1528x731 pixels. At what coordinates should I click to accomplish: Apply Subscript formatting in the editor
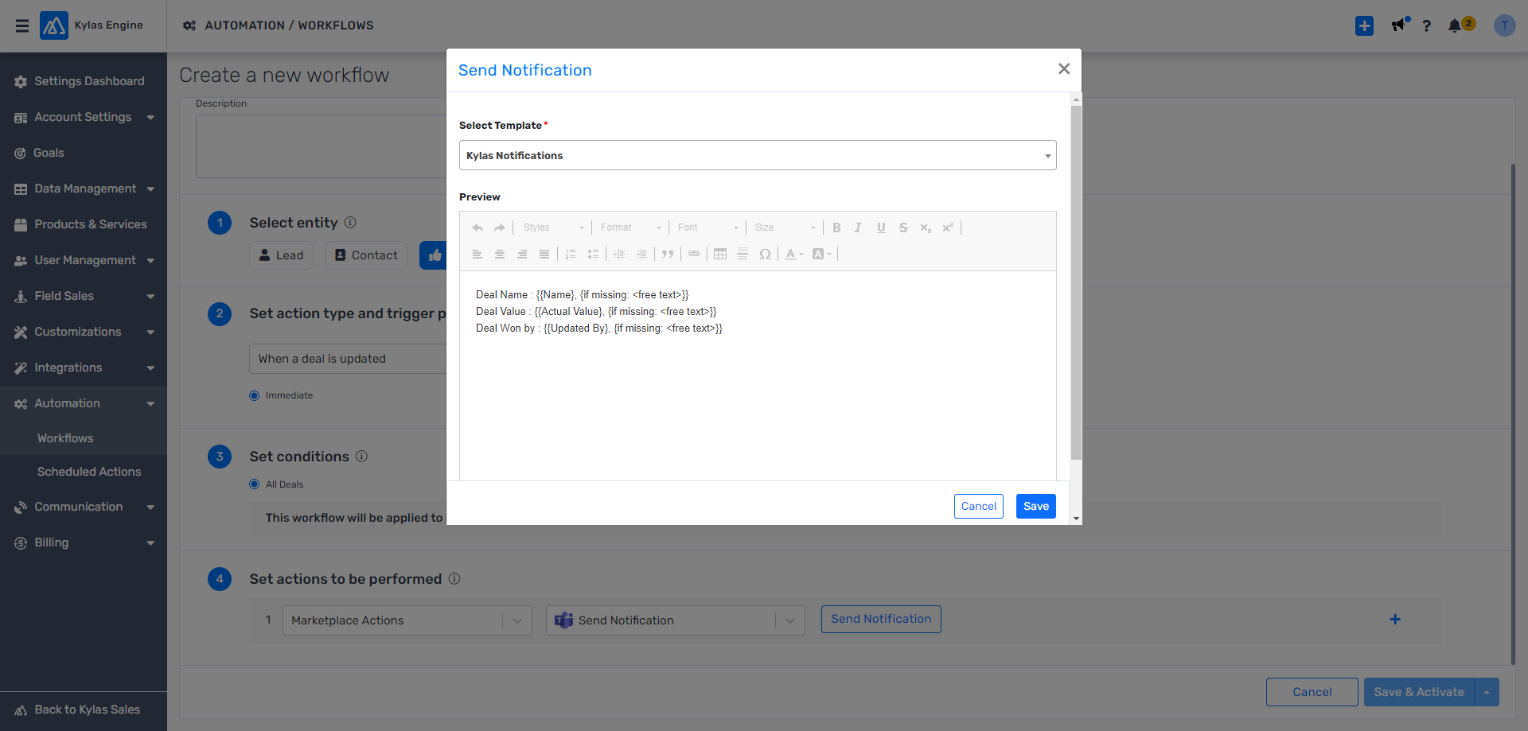coord(926,227)
